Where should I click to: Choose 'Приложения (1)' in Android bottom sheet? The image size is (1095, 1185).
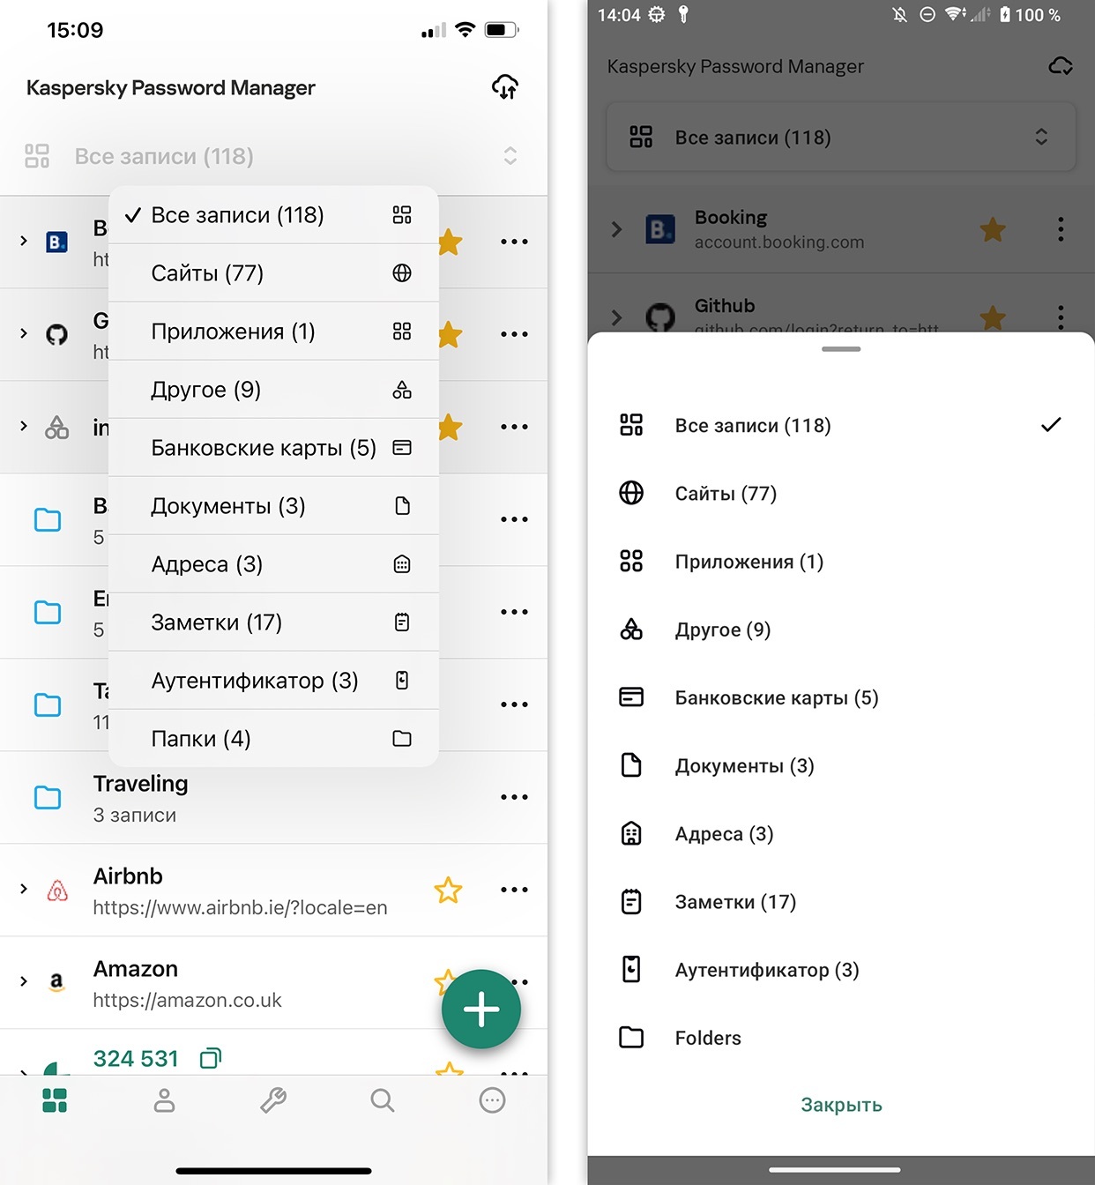[841, 561]
